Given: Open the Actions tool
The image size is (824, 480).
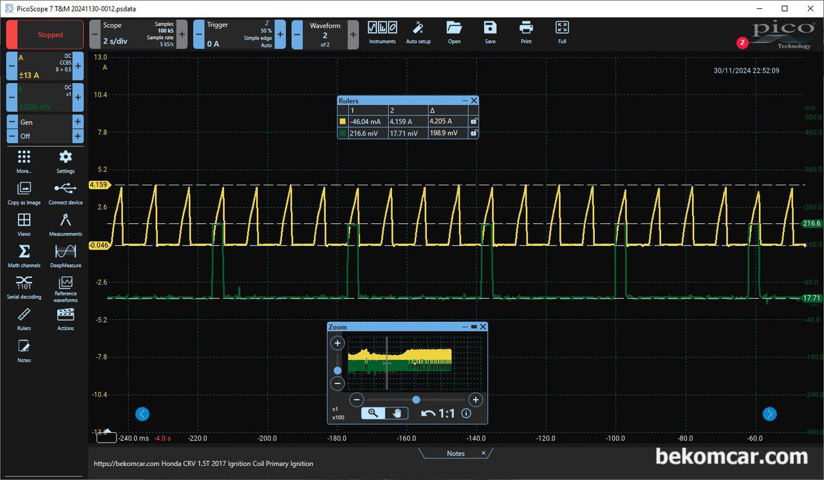Looking at the screenshot, I should point(66,319).
